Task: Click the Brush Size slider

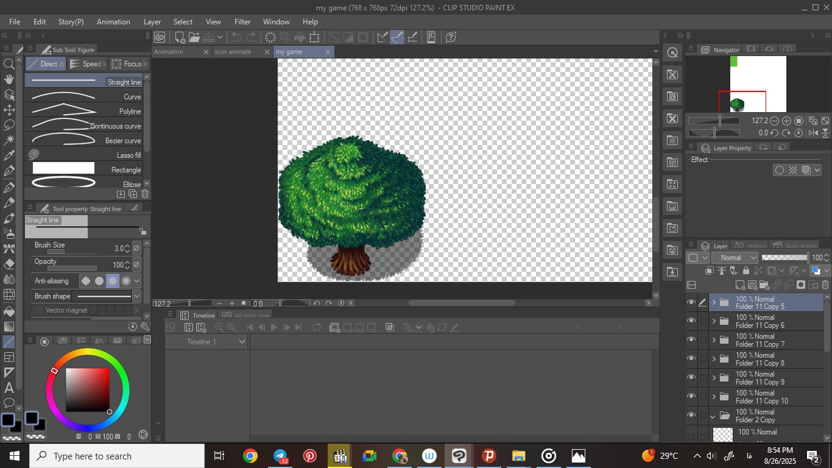Action: [72, 251]
